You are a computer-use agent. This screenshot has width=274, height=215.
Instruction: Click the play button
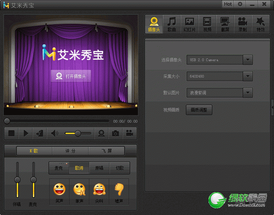coord(26,133)
